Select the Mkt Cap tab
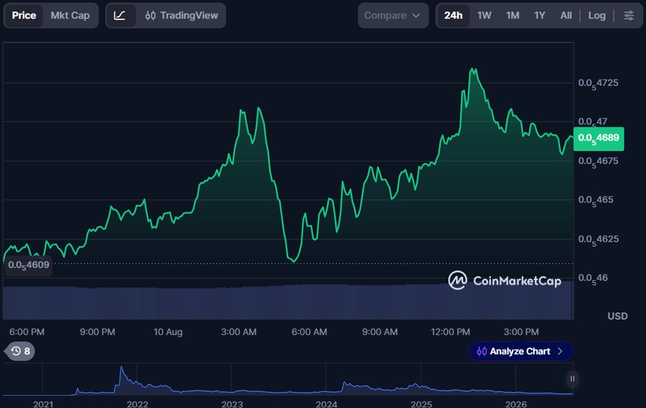The image size is (646, 408). [70, 15]
